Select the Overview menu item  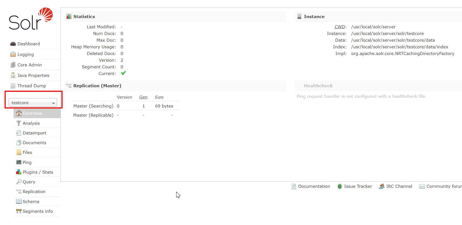coord(37,113)
